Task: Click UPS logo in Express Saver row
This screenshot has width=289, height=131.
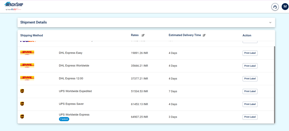Action: [x=22, y=104]
